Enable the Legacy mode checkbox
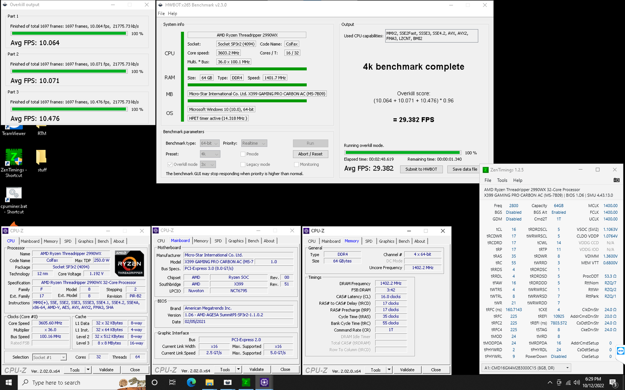This screenshot has height=390, width=625. pyautogui.click(x=243, y=164)
